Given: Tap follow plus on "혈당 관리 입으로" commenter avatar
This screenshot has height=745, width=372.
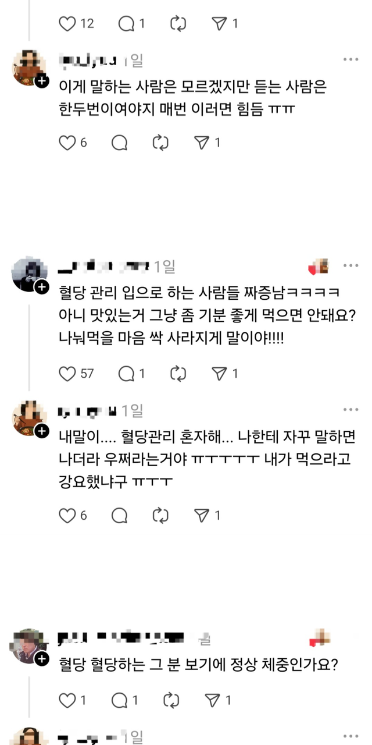Looking at the screenshot, I should (41, 287).
